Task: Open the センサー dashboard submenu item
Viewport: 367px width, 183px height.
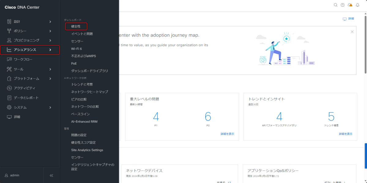Action: [x=77, y=41]
